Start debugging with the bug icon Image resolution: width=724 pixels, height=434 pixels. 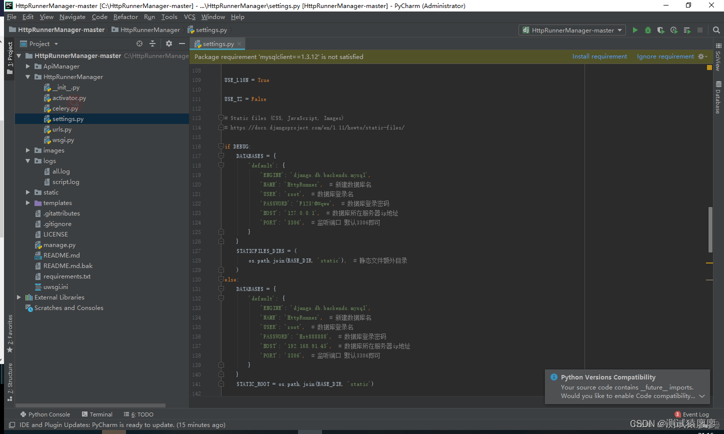pyautogui.click(x=647, y=30)
